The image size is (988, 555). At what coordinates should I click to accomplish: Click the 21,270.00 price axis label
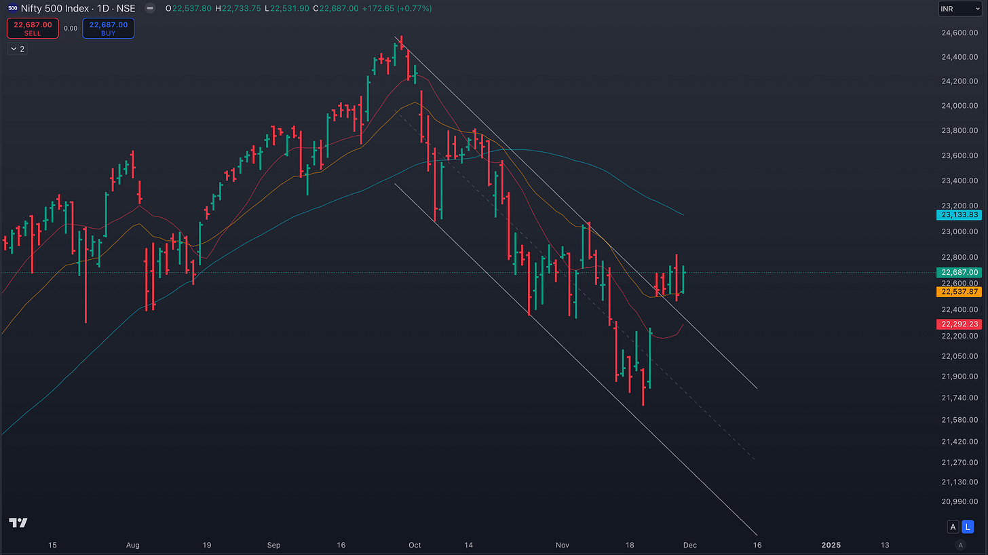tap(959, 463)
